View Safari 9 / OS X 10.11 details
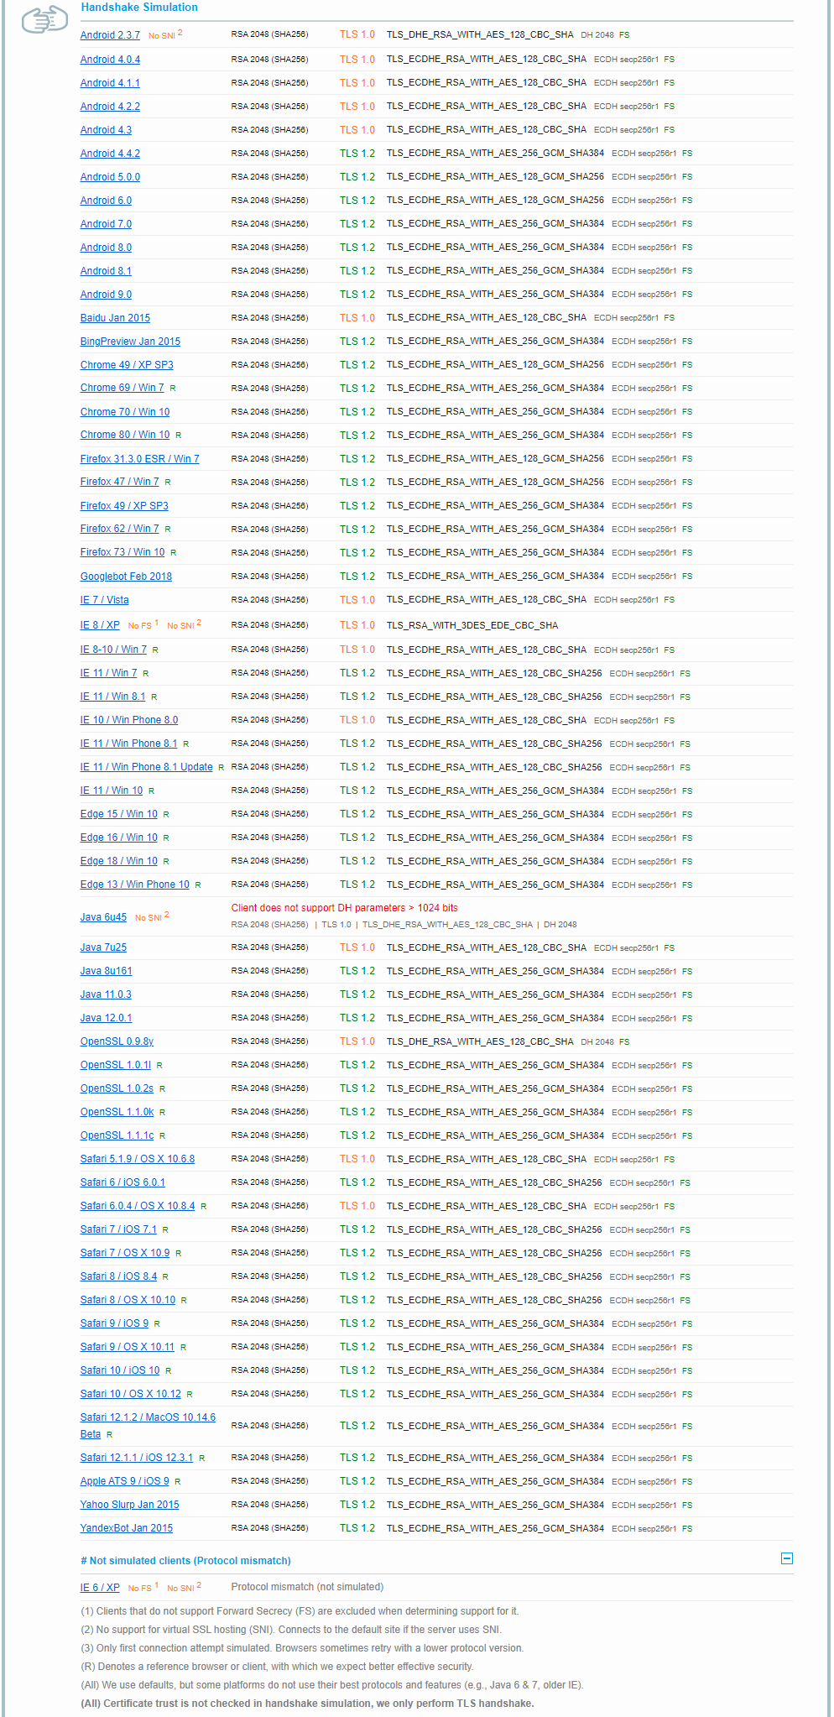This screenshot has width=834, height=1717. [128, 1347]
